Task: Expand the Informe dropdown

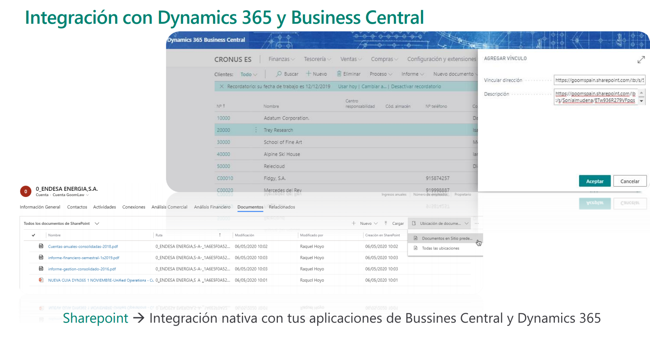Action: click(413, 74)
